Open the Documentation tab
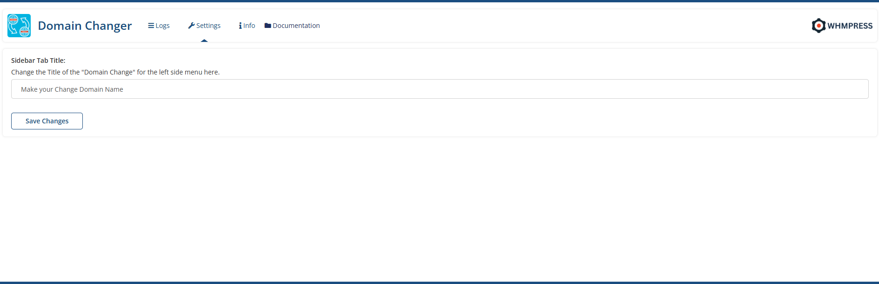This screenshot has height=284, width=879. pos(296,26)
